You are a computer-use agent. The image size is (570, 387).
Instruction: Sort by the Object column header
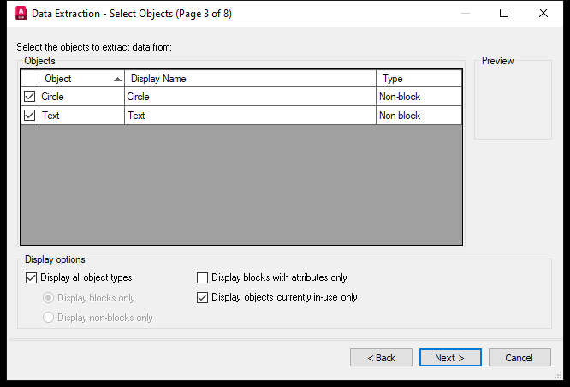pyautogui.click(x=82, y=79)
